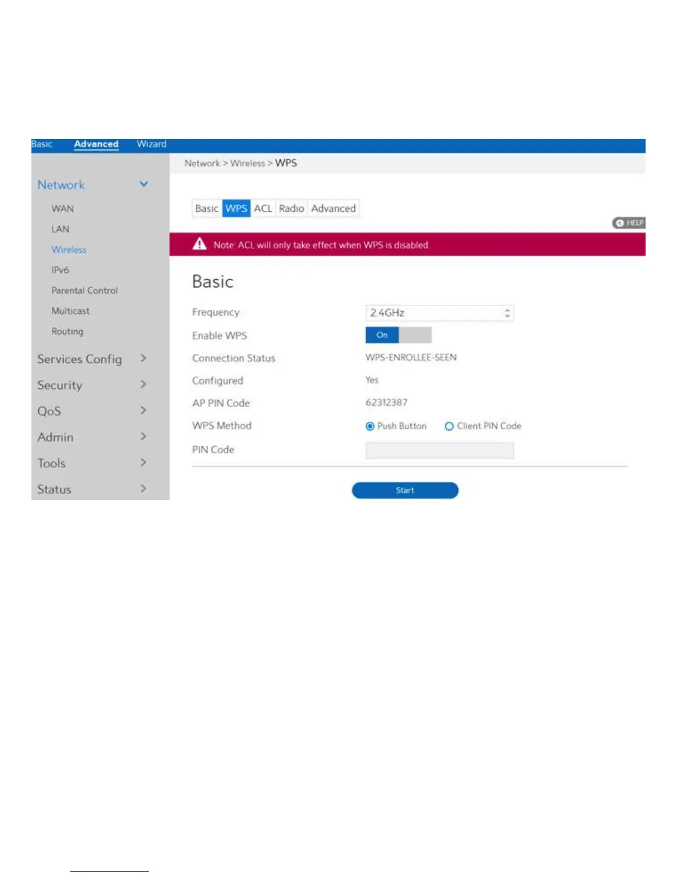Image resolution: width=677 pixels, height=876 pixels.
Task: Select the Advanced top navigation tab
Action: [x=96, y=144]
